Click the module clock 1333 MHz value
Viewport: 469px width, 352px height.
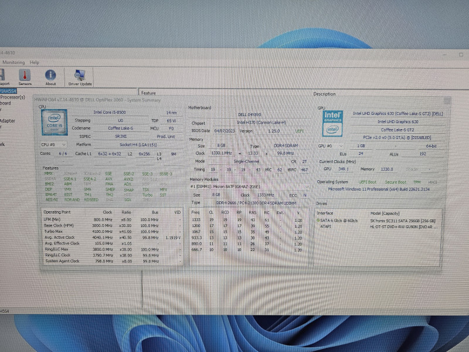coord(266,195)
